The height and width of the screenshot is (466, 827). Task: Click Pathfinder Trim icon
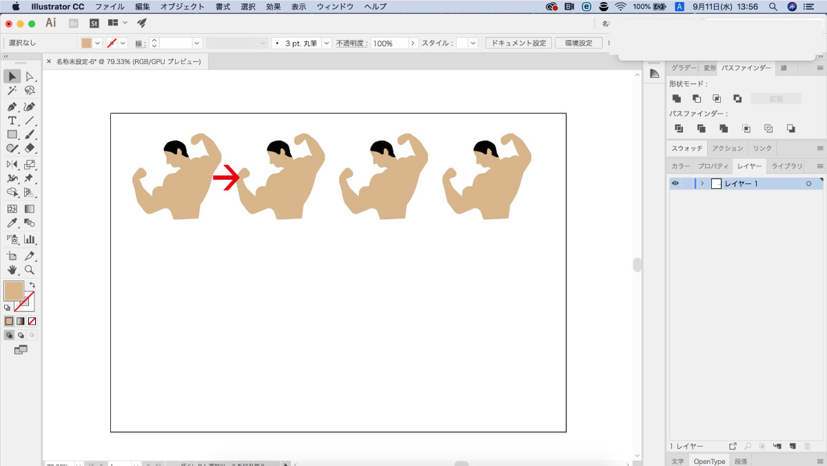[x=702, y=128]
